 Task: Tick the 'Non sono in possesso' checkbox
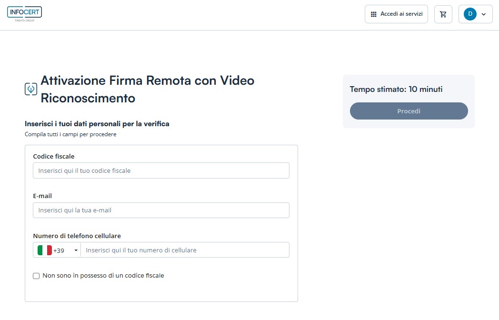point(36,276)
